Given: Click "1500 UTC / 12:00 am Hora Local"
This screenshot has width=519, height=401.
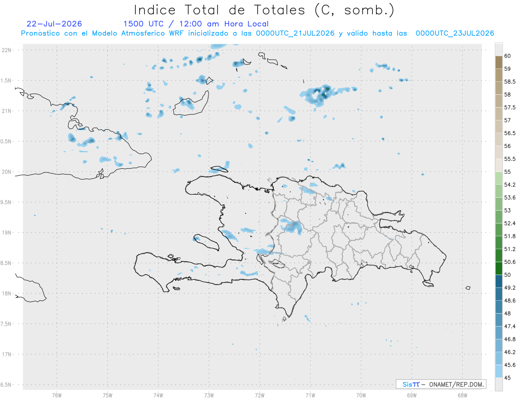Looking at the screenshot, I should pos(196,24).
